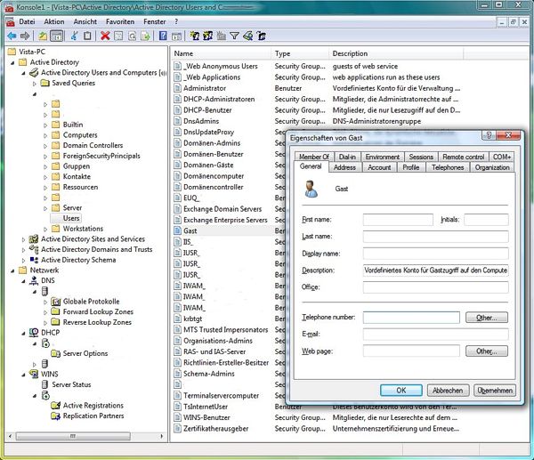534x460 pixels.
Task: Select Active Directory Sites and Services node
Action: (93, 239)
